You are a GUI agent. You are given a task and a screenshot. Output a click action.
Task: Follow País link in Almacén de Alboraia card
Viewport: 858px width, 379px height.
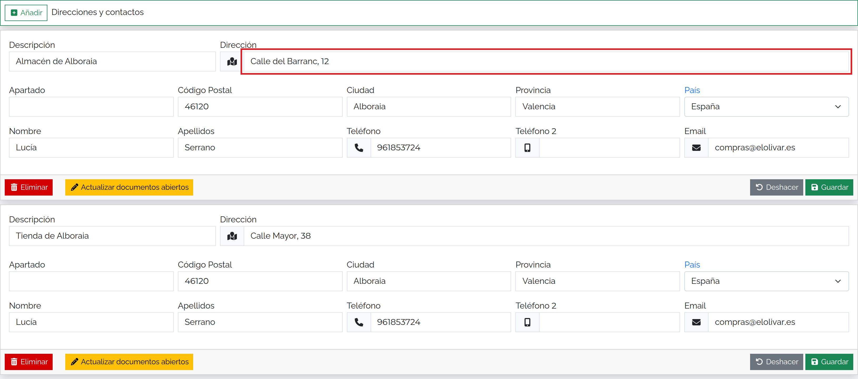(692, 90)
